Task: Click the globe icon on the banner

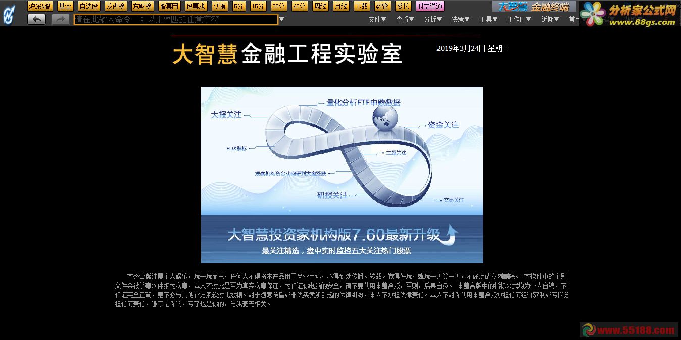Action: (x=385, y=119)
